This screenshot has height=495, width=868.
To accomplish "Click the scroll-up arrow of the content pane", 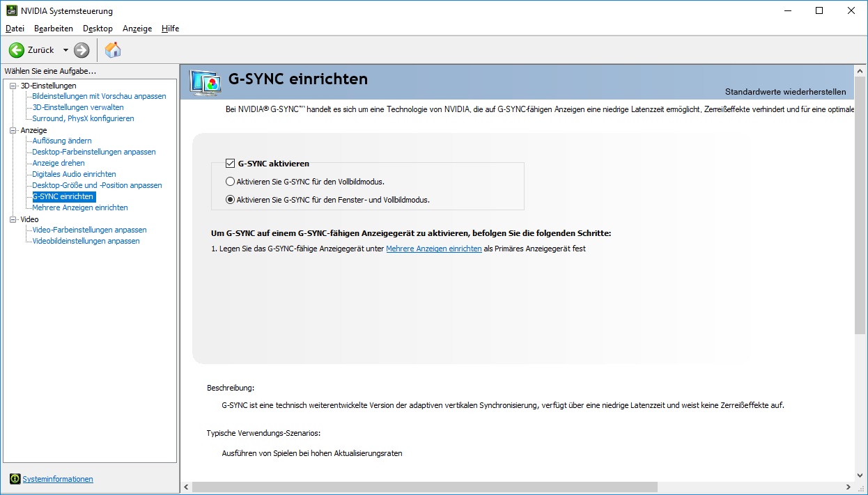I will coord(860,71).
